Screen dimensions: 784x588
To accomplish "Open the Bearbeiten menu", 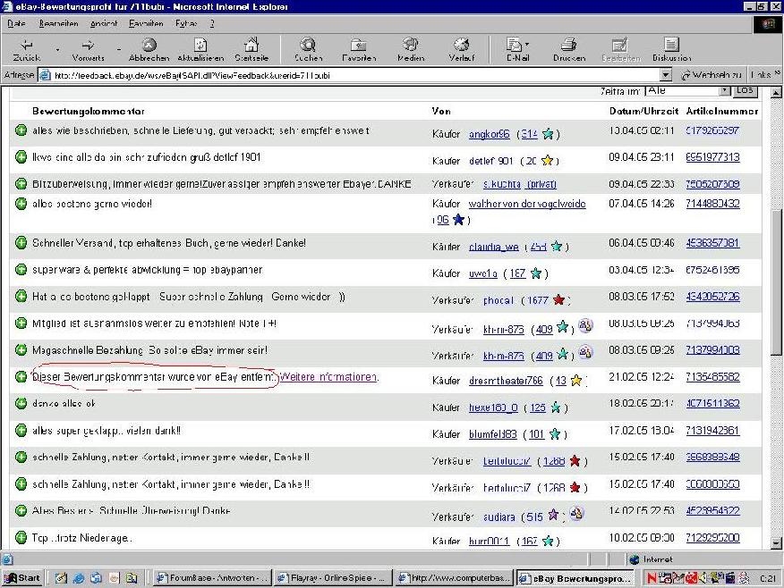I will [58, 23].
